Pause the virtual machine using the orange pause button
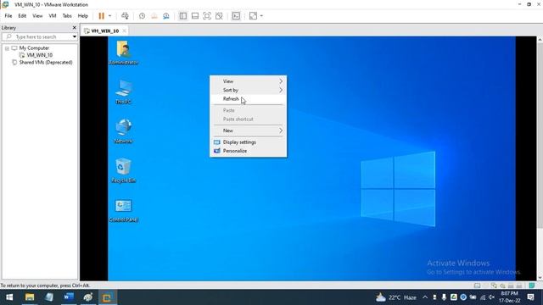The height and width of the screenshot is (305, 543). [x=101, y=16]
